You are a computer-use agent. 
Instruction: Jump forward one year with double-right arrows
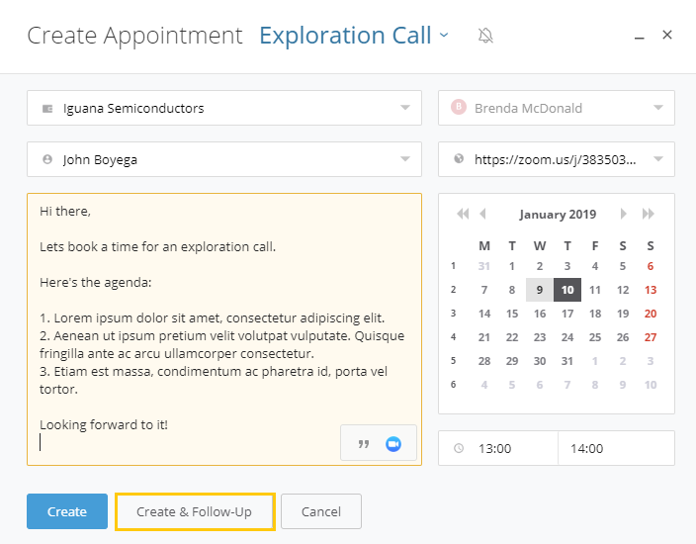coord(649,214)
